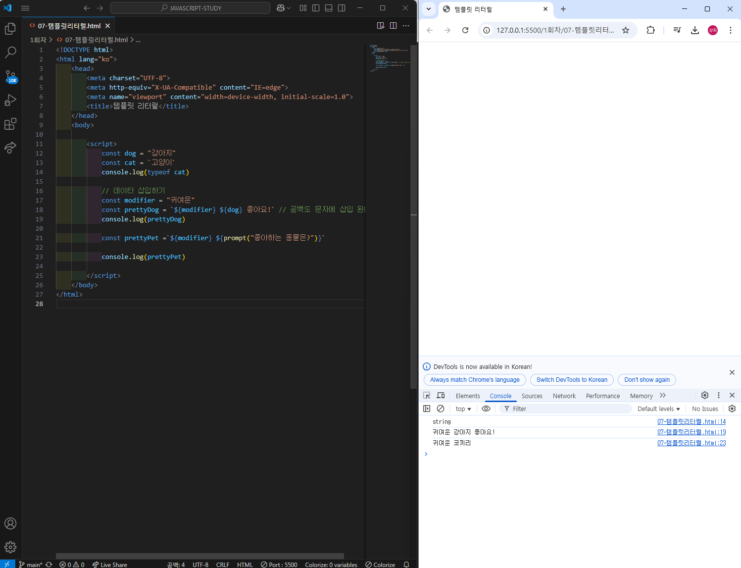Clear the DevTools console

coord(441,409)
